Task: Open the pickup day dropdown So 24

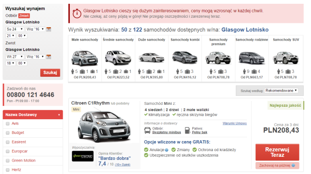Action: click(x=15, y=29)
